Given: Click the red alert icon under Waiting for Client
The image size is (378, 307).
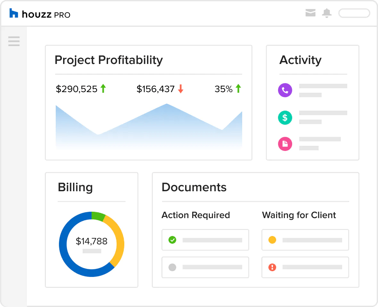Looking at the screenshot, I should coord(272,267).
